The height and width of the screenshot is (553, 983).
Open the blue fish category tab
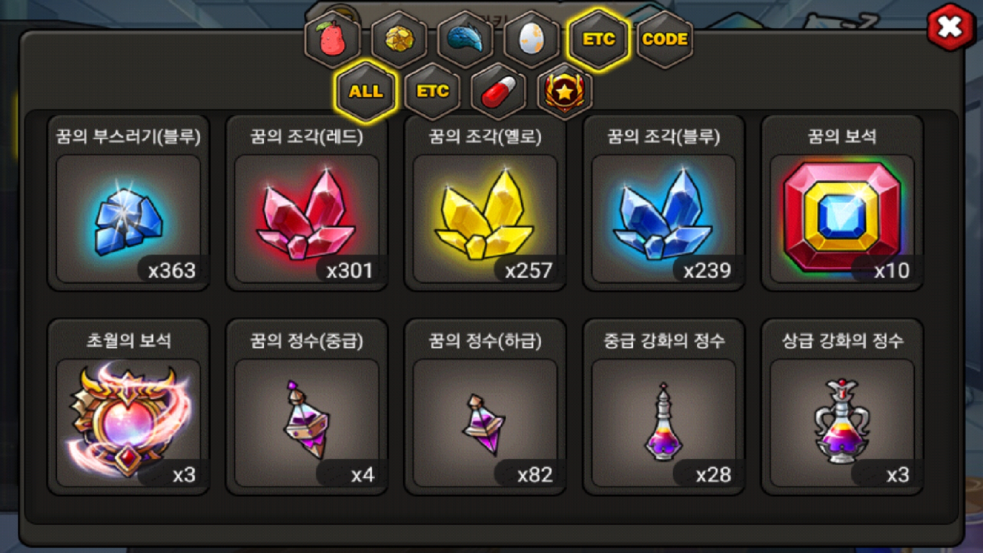click(x=465, y=39)
